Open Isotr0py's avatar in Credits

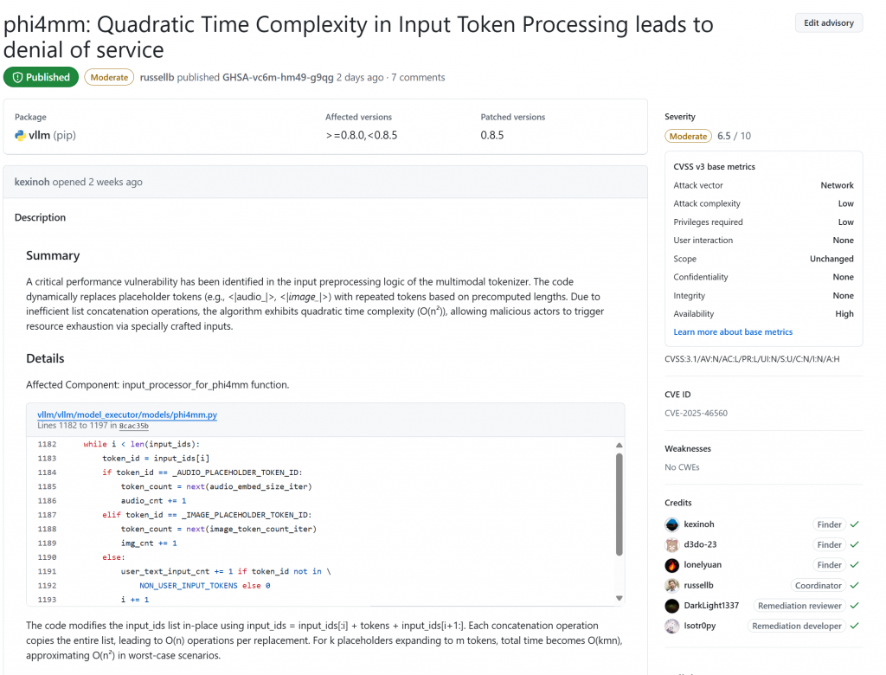click(x=671, y=627)
